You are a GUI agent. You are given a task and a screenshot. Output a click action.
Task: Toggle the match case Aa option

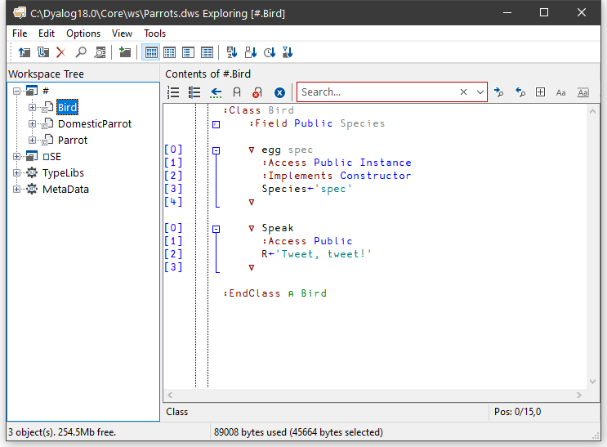pos(561,92)
